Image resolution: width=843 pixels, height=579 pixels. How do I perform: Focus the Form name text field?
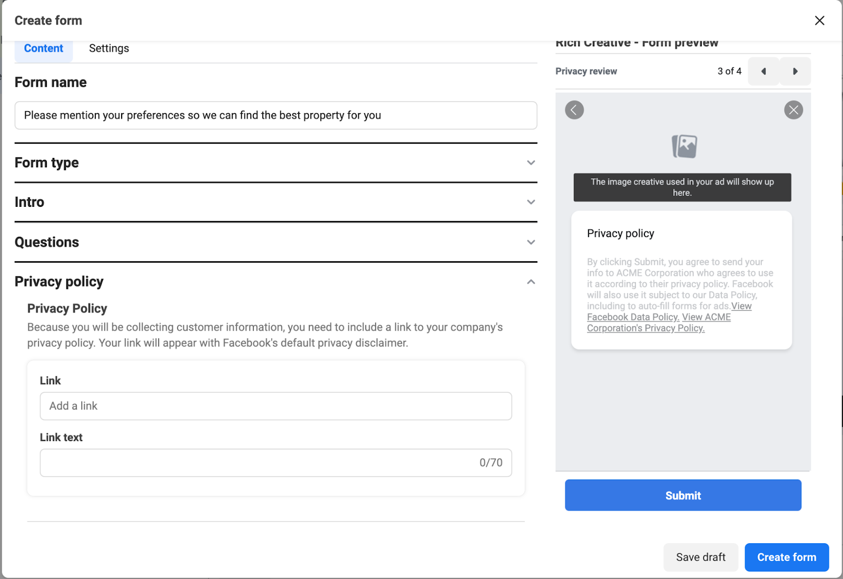point(276,115)
